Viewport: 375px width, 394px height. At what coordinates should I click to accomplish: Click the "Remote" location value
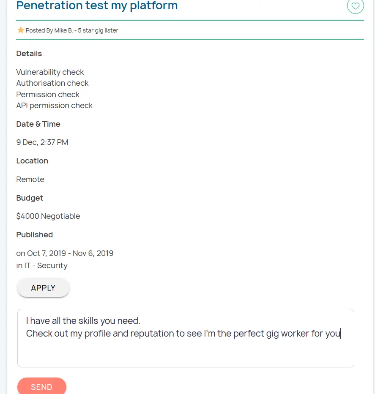coord(30,179)
